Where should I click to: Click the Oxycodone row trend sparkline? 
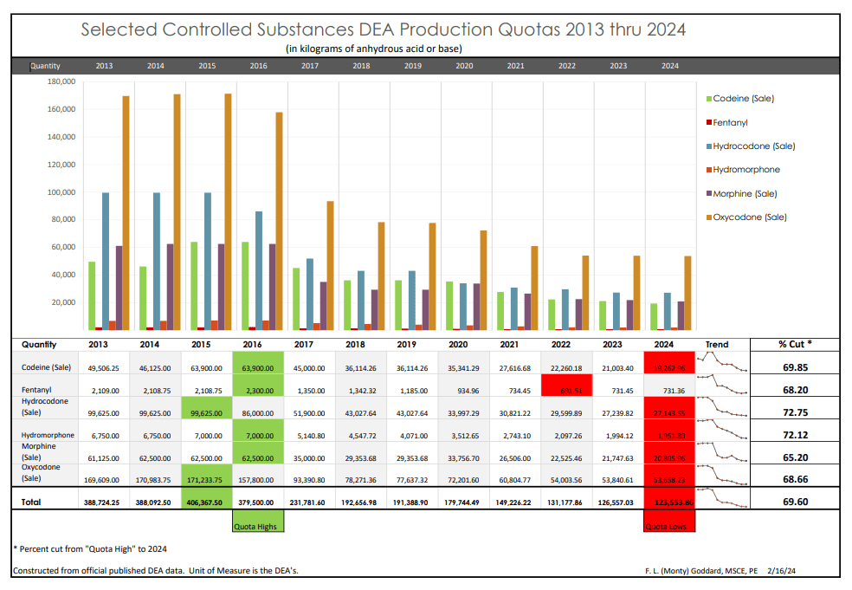721,476
